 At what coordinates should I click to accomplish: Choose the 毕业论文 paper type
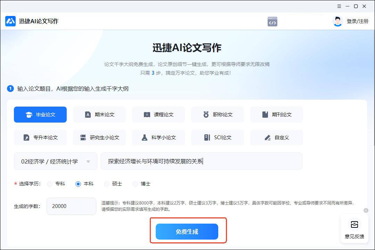[x=40, y=115]
